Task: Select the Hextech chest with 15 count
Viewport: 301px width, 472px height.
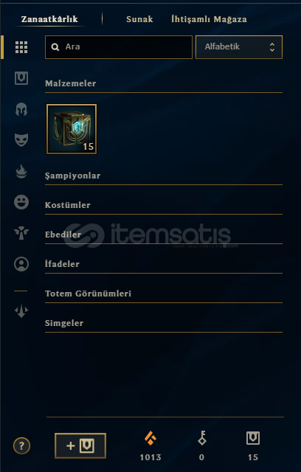Action: pos(72,129)
